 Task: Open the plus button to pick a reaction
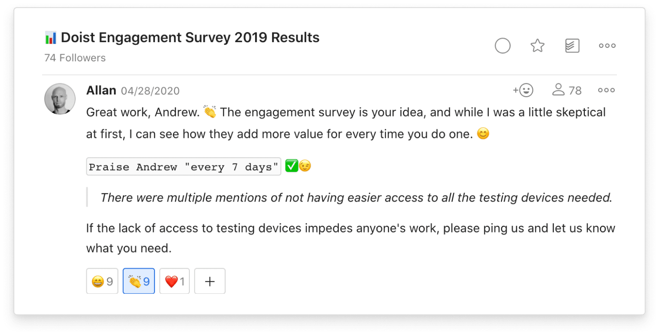(x=210, y=281)
